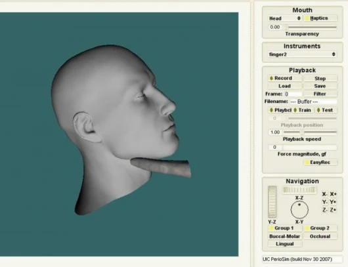This screenshot has width=348, height=267.
Task: Click the X- navigation button
Action: tap(325, 194)
